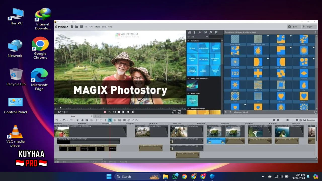Open the Pinboard transitions category
Viewport: 322px width, 181px height.
[x=215, y=48]
